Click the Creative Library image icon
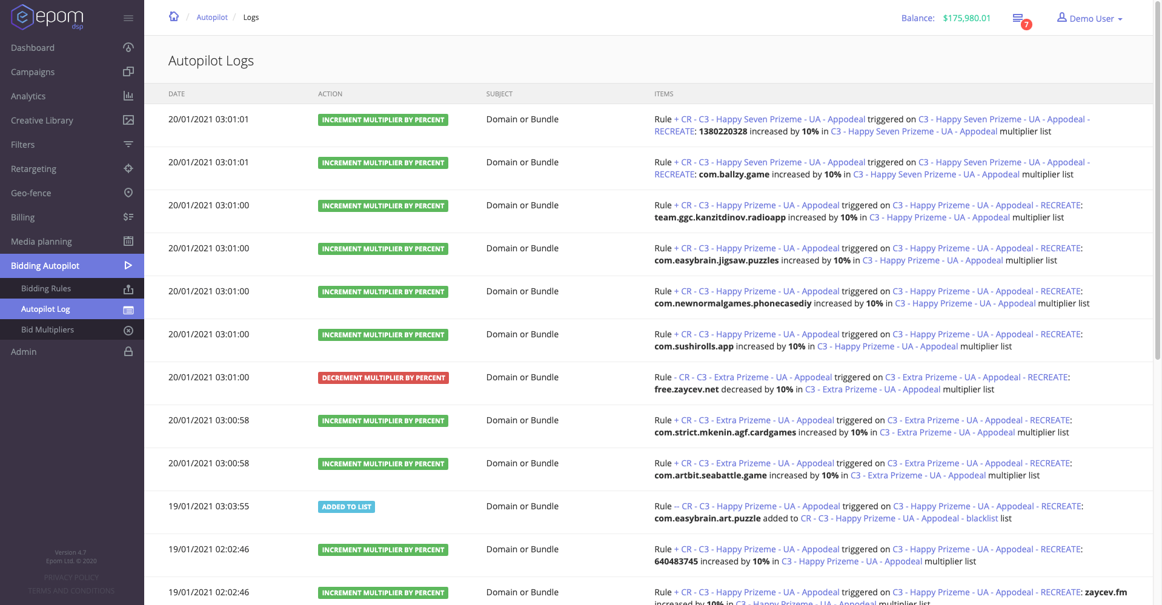The image size is (1162, 605). point(128,120)
